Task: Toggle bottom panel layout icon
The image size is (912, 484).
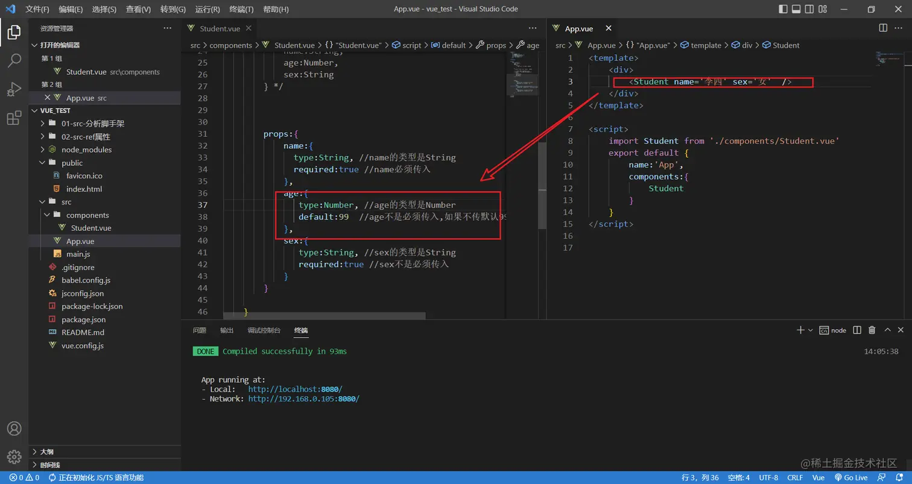Action: pos(796,9)
